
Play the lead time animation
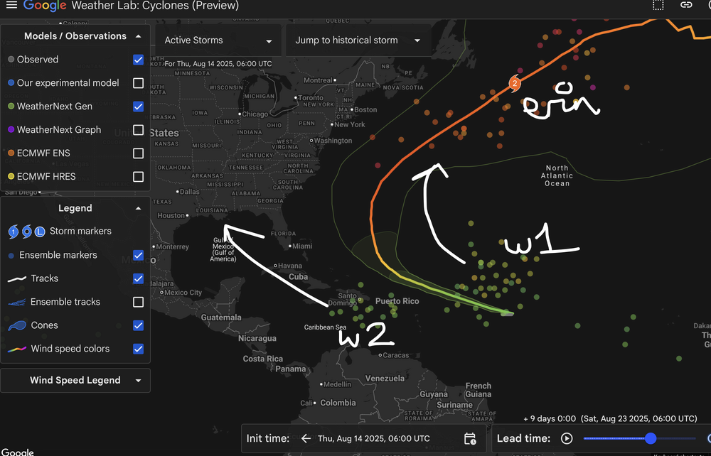tap(567, 438)
